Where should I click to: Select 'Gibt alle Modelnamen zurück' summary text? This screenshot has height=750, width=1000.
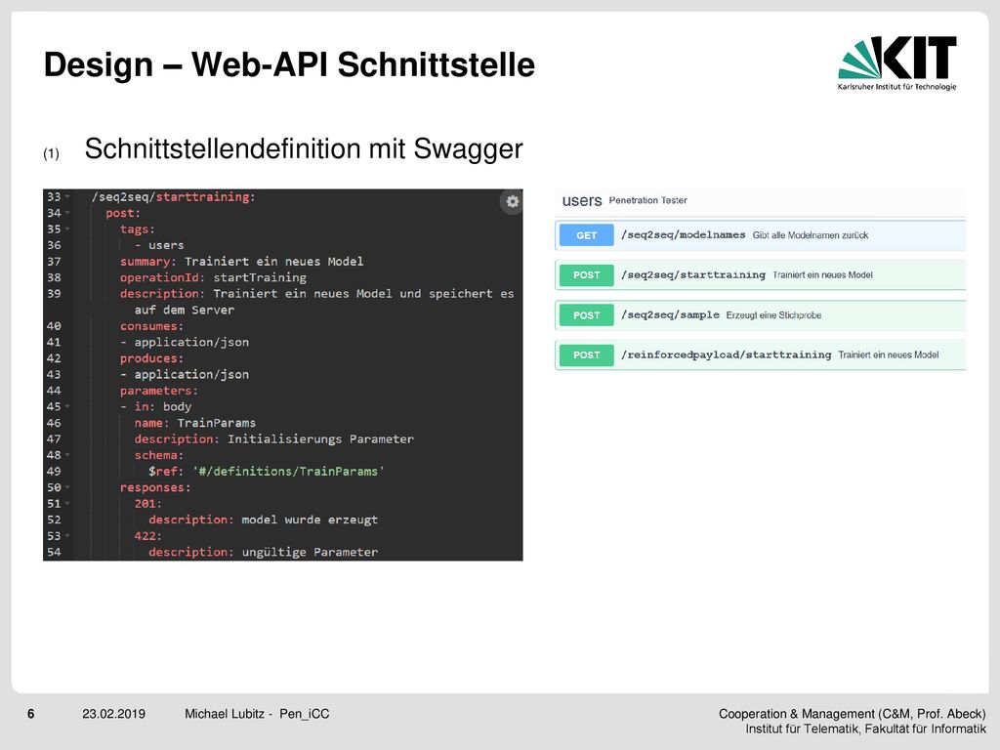(x=811, y=235)
